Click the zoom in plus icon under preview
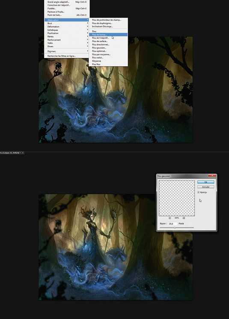Screen dimensions: 229x319 click(x=184, y=218)
